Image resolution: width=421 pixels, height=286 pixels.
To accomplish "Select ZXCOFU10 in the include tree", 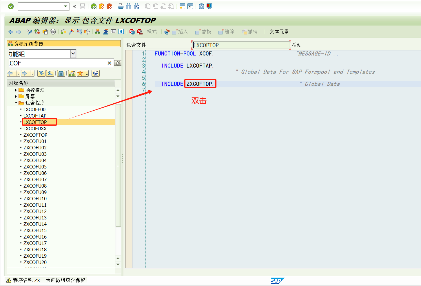I will (35, 199).
